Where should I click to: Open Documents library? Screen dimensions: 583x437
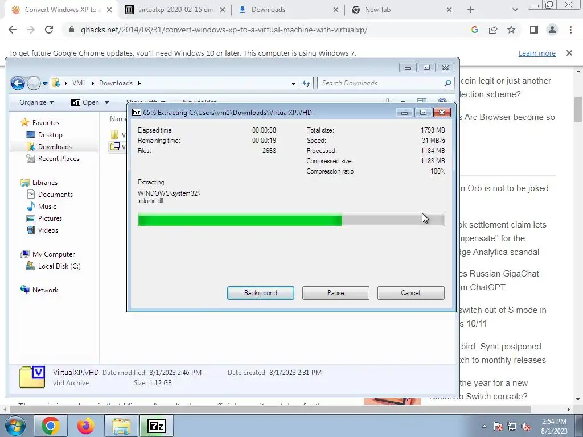[x=55, y=195]
